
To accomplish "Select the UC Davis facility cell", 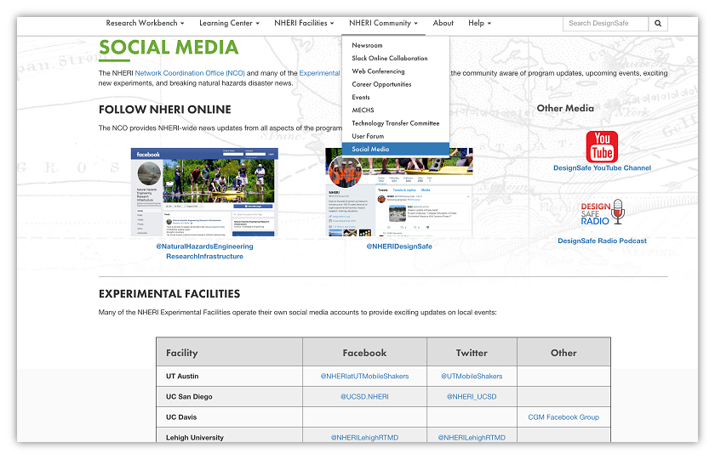I will click(x=229, y=417).
